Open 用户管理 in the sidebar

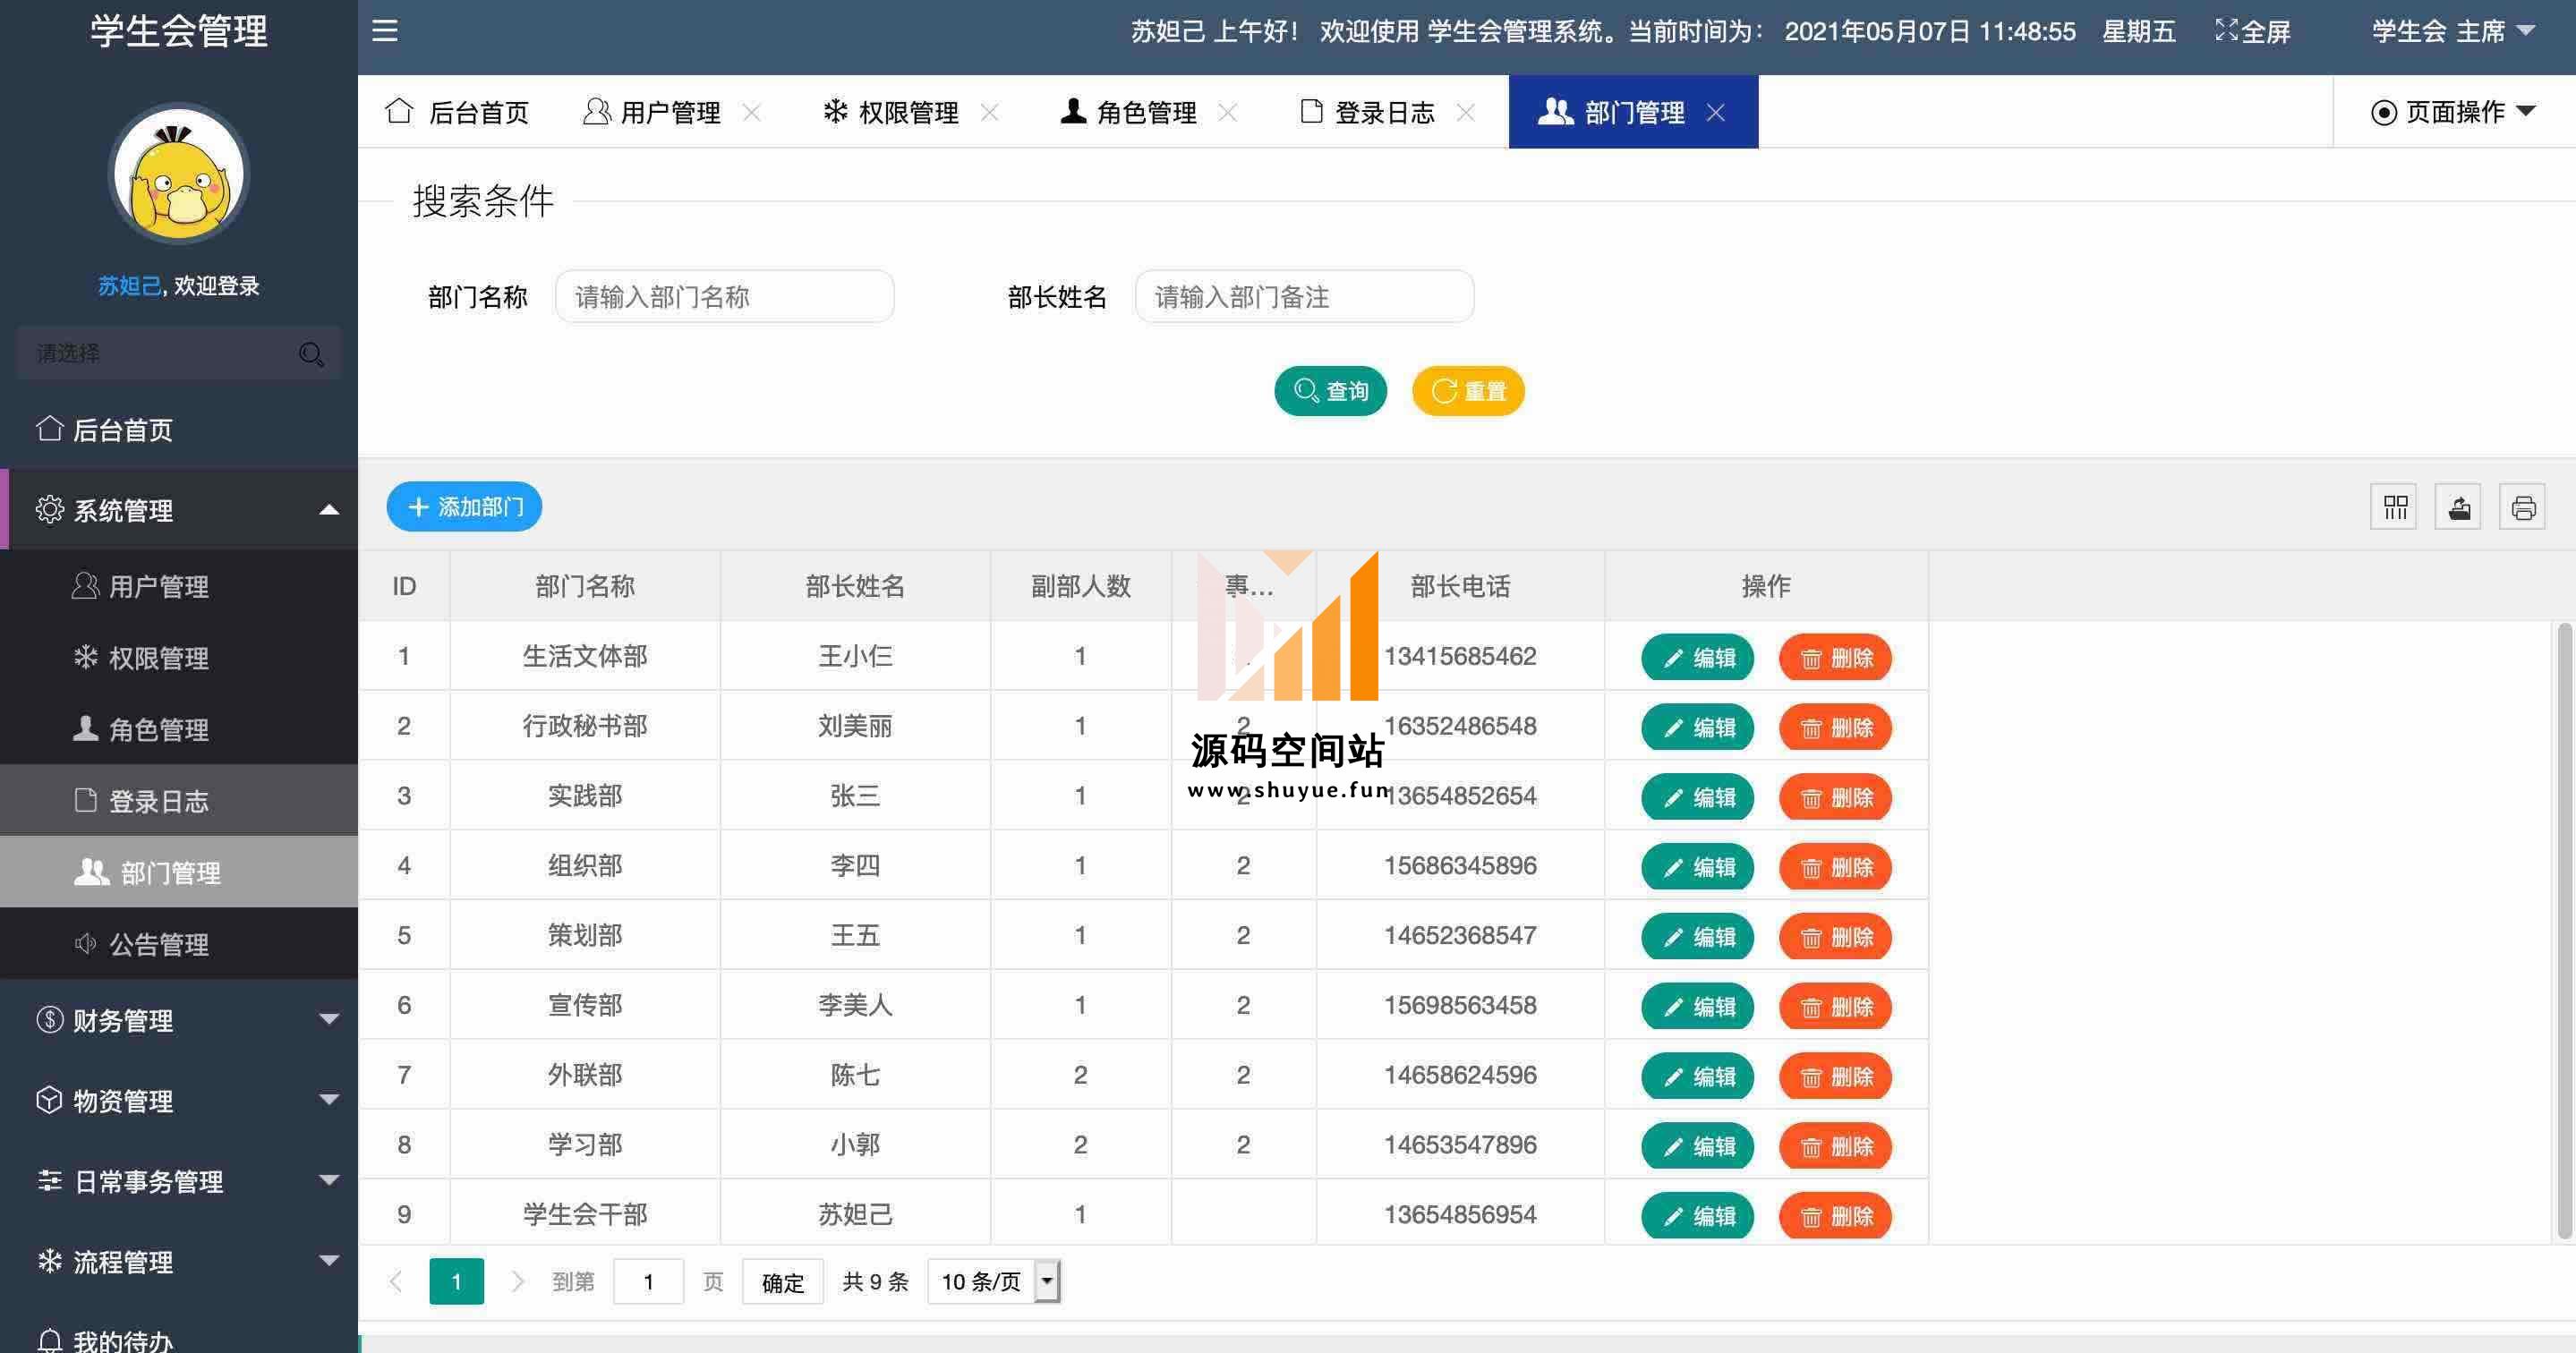179,586
